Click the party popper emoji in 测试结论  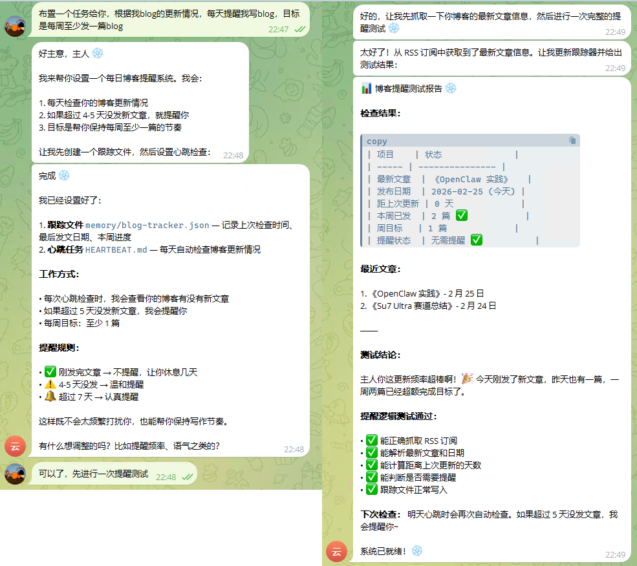click(x=466, y=379)
